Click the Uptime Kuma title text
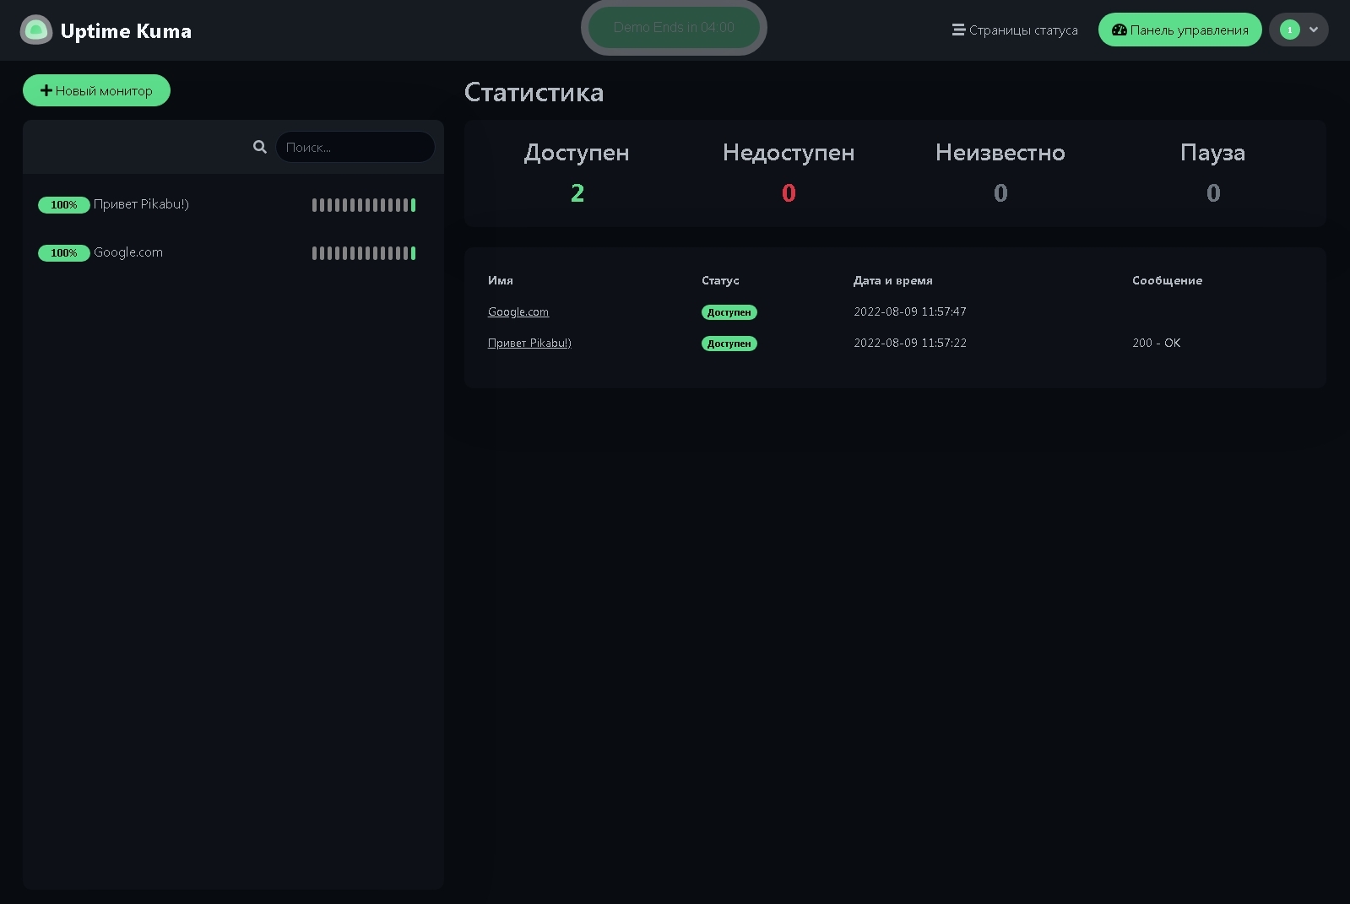The image size is (1350, 904). pyautogui.click(x=126, y=31)
